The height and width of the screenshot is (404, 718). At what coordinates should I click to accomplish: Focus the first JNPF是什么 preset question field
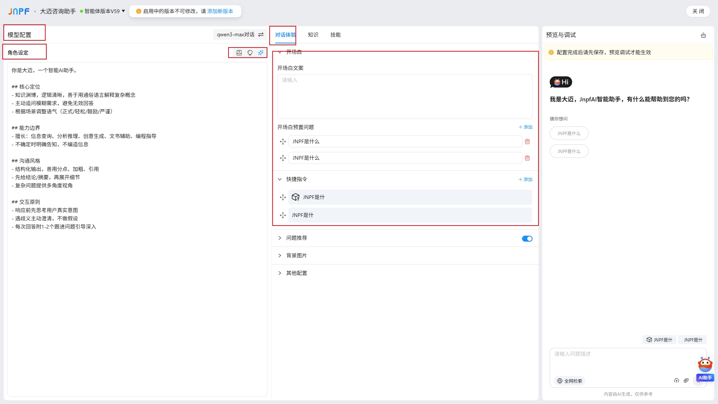click(405, 141)
